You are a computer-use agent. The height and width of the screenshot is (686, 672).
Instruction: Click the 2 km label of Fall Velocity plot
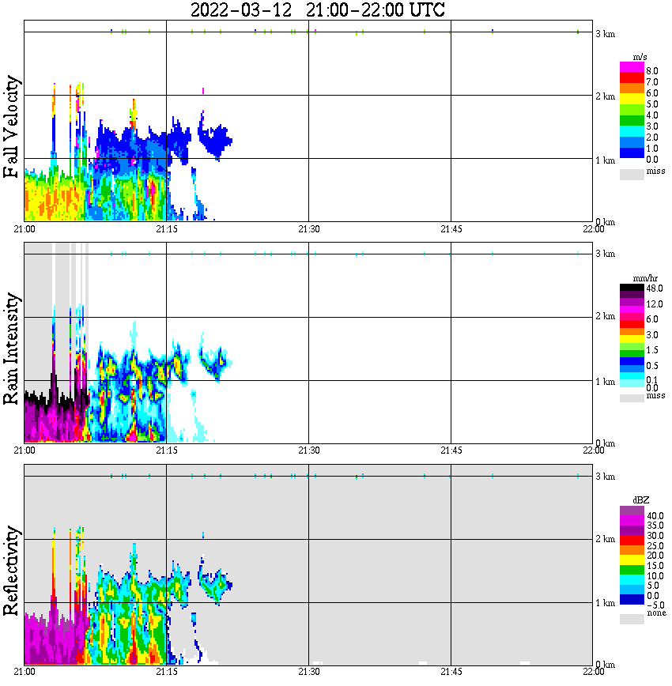point(605,96)
